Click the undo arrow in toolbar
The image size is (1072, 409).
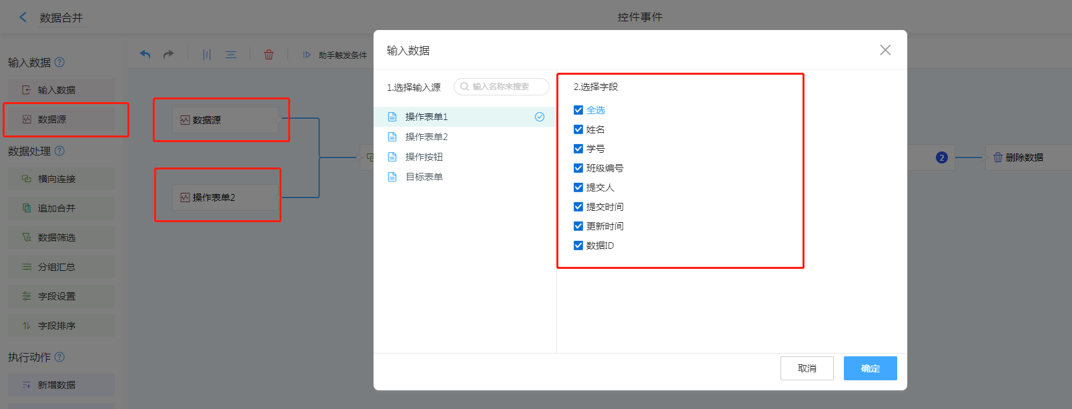pos(145,55)
